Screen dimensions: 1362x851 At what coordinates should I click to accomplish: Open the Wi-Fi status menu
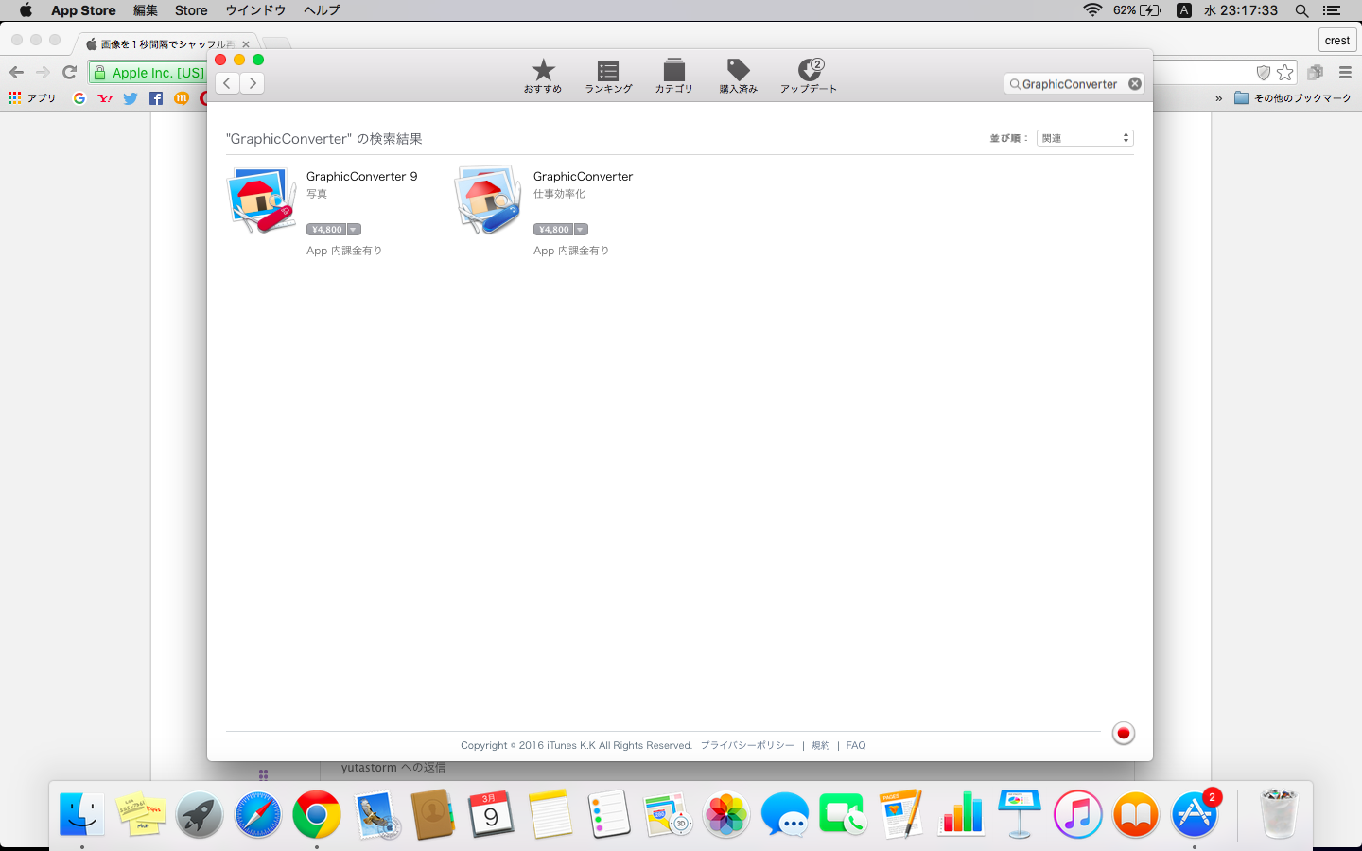click(1092, 10)
